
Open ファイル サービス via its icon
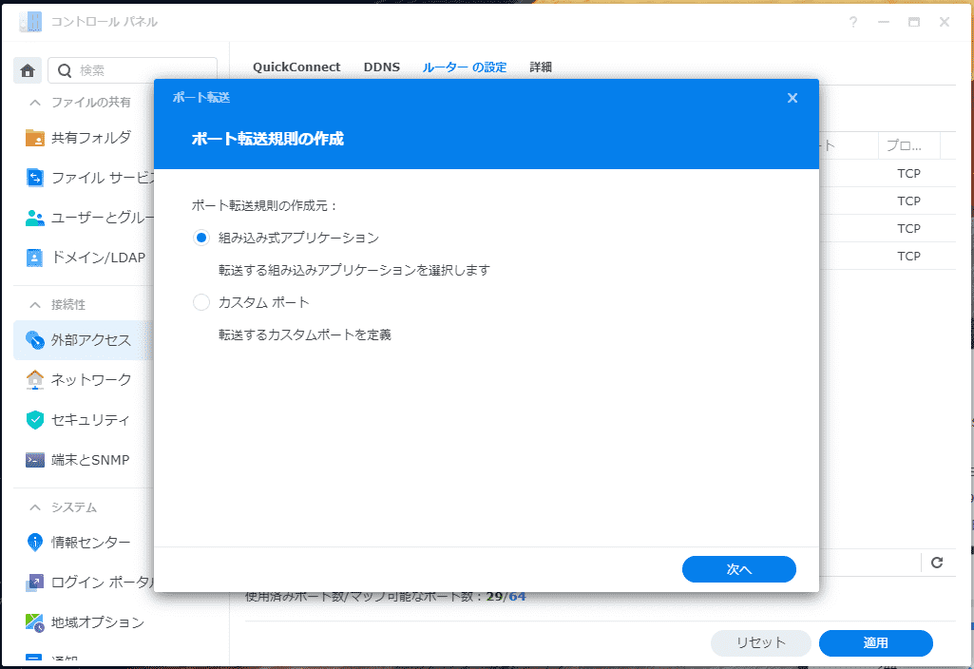click(x=35, y=178)
